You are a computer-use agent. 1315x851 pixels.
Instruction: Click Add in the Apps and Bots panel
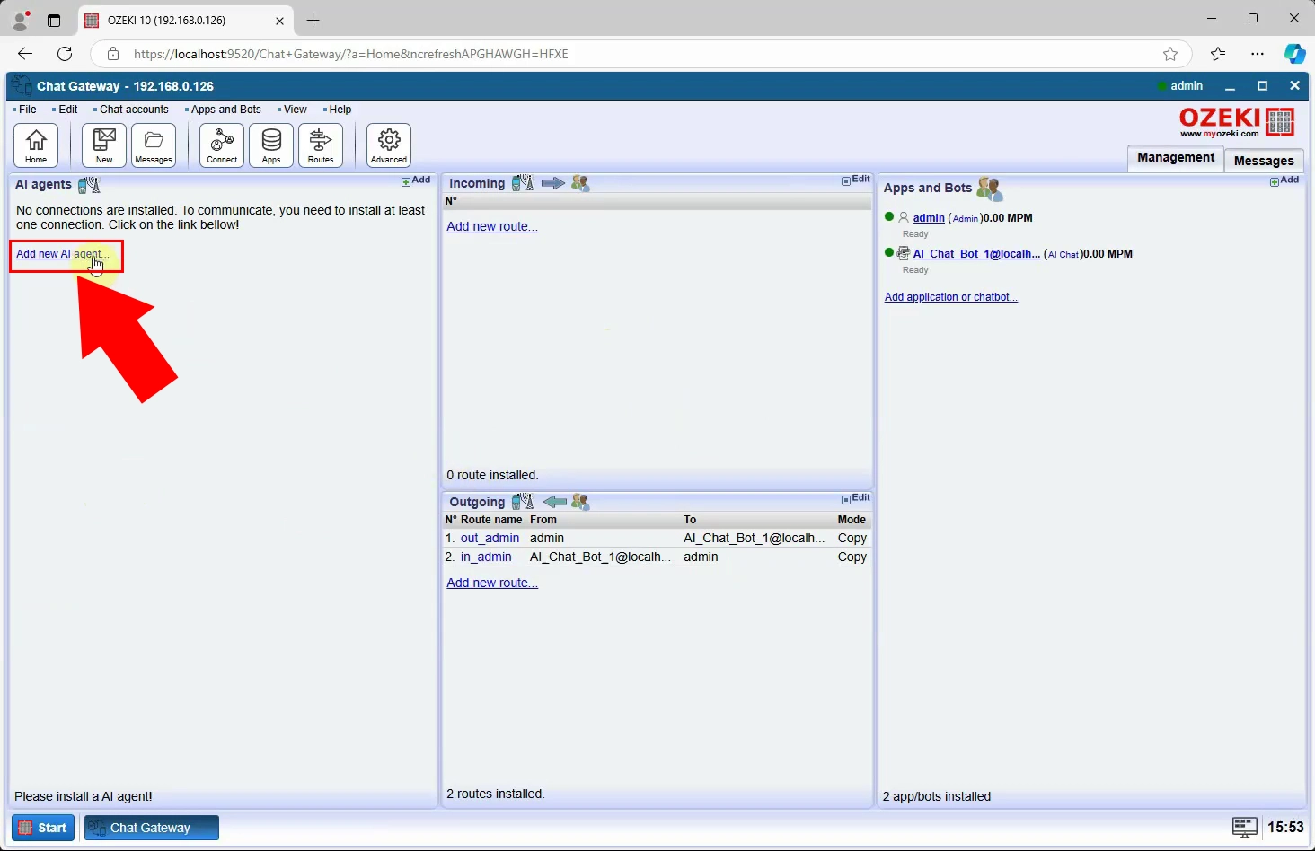(x=1284, y=180)
